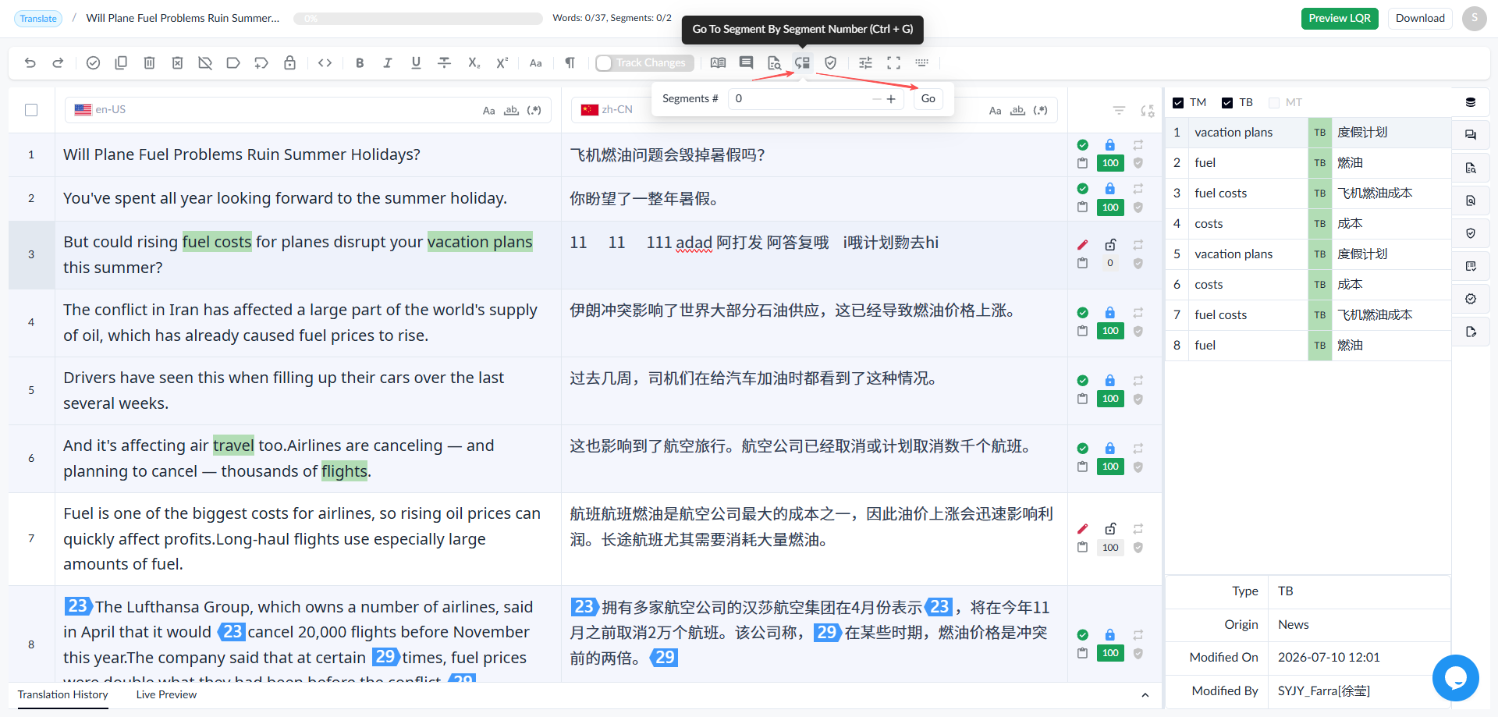The height and width of the screenshot is (717, 1498).
Task: Toggle regex in en-US source filter
Action: tap(534, 111)
